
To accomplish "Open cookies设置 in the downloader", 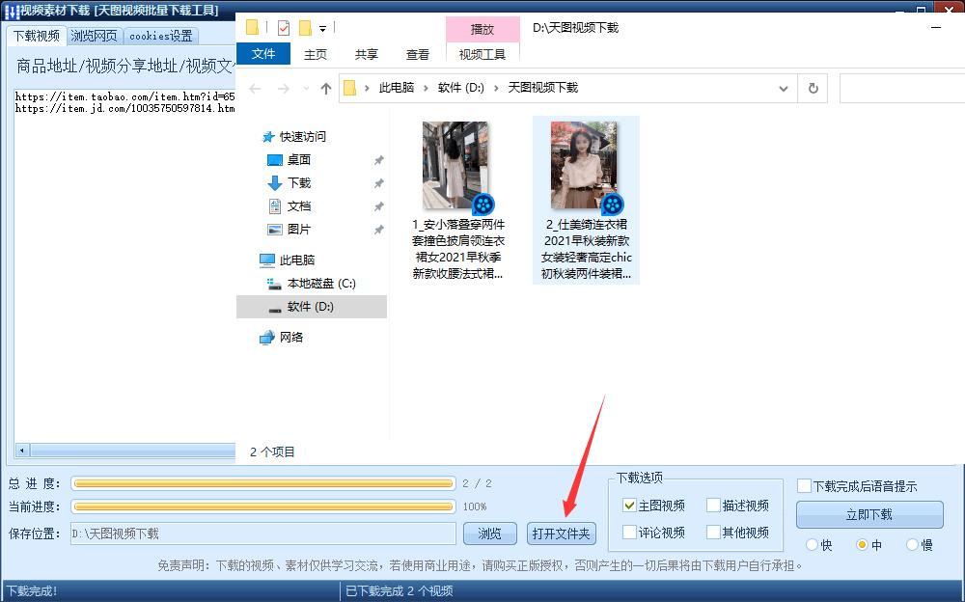I will click(x=160, y=36).
